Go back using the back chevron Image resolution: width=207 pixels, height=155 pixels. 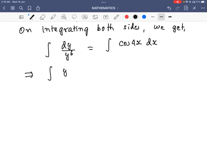(4, 8)
